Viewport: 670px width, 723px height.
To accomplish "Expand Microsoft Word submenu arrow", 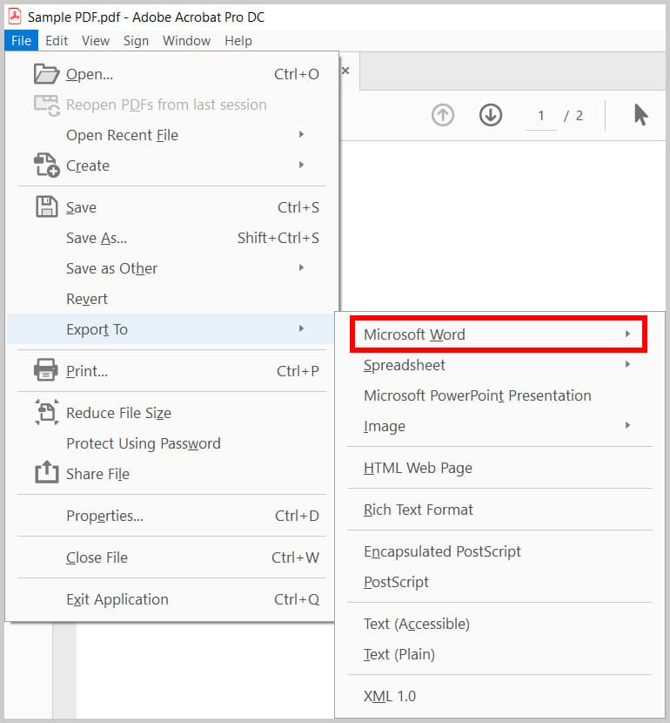I will (627, 334).
